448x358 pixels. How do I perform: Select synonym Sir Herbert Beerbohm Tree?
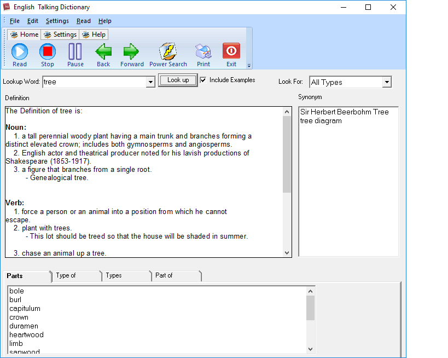click(344, 112)
